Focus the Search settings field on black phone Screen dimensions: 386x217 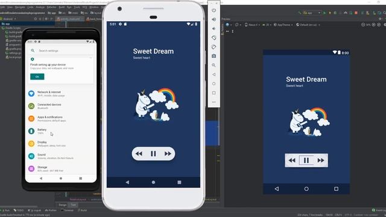point(61,51)
